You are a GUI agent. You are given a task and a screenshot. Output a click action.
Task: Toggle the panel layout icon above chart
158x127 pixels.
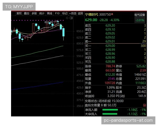click(x=71, y=18)
